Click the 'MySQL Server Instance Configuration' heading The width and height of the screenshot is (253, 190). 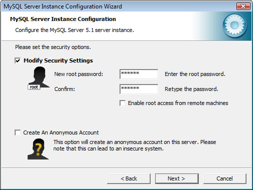(x=63, y=19)
